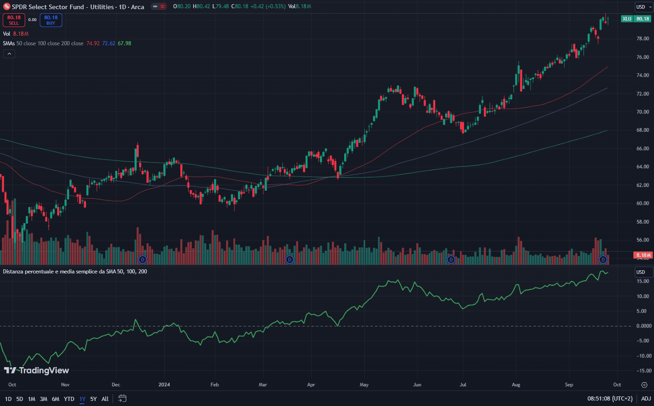Click the September dividend D marker
Screen dimensions: 654x406
603,260
